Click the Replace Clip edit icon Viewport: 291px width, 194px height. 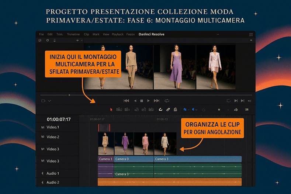tap(151, 110)
